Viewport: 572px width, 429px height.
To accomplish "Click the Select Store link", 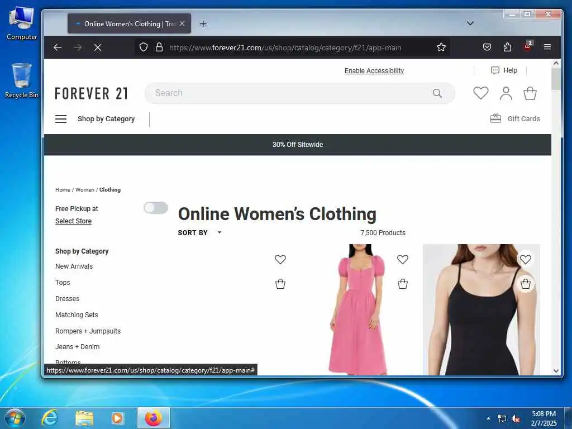I will [73, 221].
